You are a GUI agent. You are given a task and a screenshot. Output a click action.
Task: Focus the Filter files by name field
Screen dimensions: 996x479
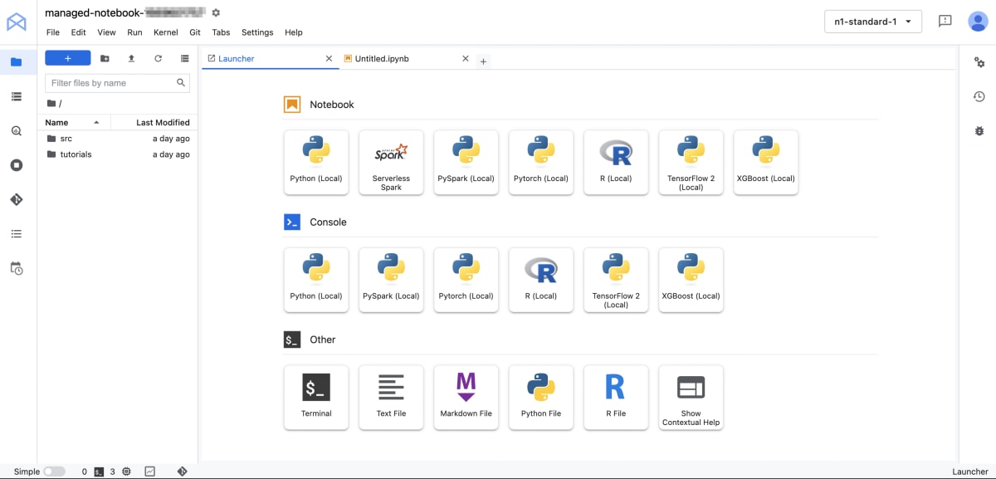click(117, 83)
